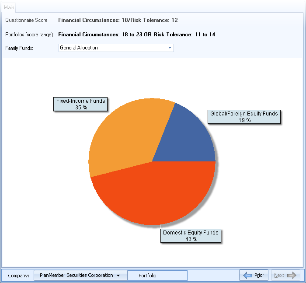306x283 pixels.
Task: Switch to the Main tab
Action: pyautogui.click(x=9, y=8)
